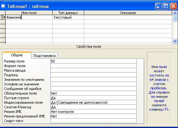The width and height of the screenshot is (178, 128).
Task: Click the Описание cell for Фамилия
Action: coord(128,17)
